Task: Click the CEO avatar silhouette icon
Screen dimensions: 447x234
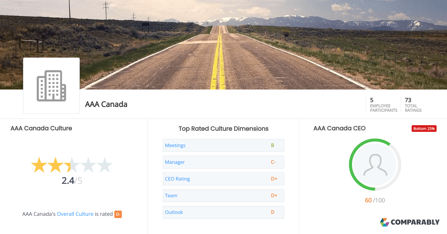Action: pos(375,164)
